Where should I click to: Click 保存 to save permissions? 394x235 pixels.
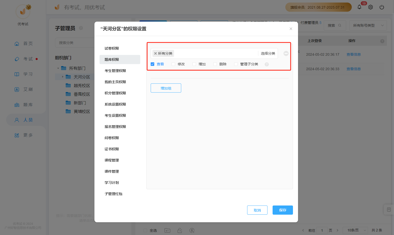[x=283, y=210]
